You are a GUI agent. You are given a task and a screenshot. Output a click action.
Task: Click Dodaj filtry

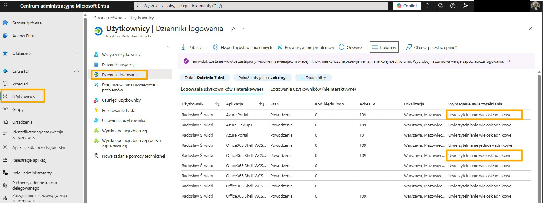[x=313, y=78]
